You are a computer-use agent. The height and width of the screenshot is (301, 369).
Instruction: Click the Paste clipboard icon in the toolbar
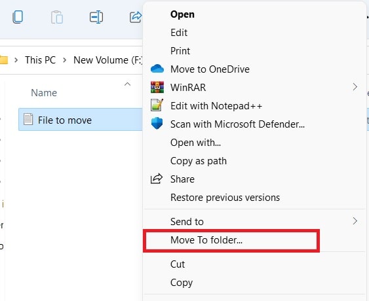[57, 17]
